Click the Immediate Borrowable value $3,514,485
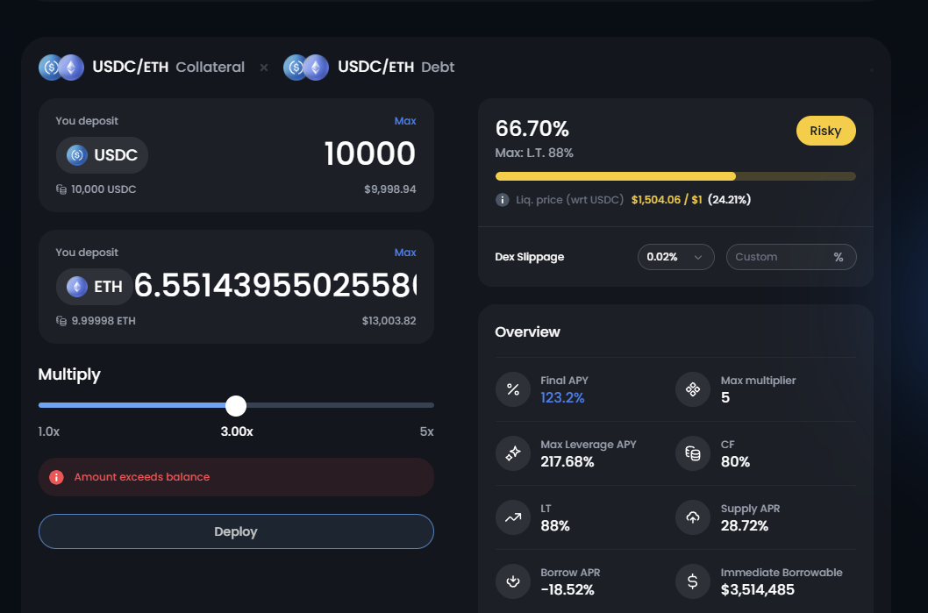 point(758,589)
